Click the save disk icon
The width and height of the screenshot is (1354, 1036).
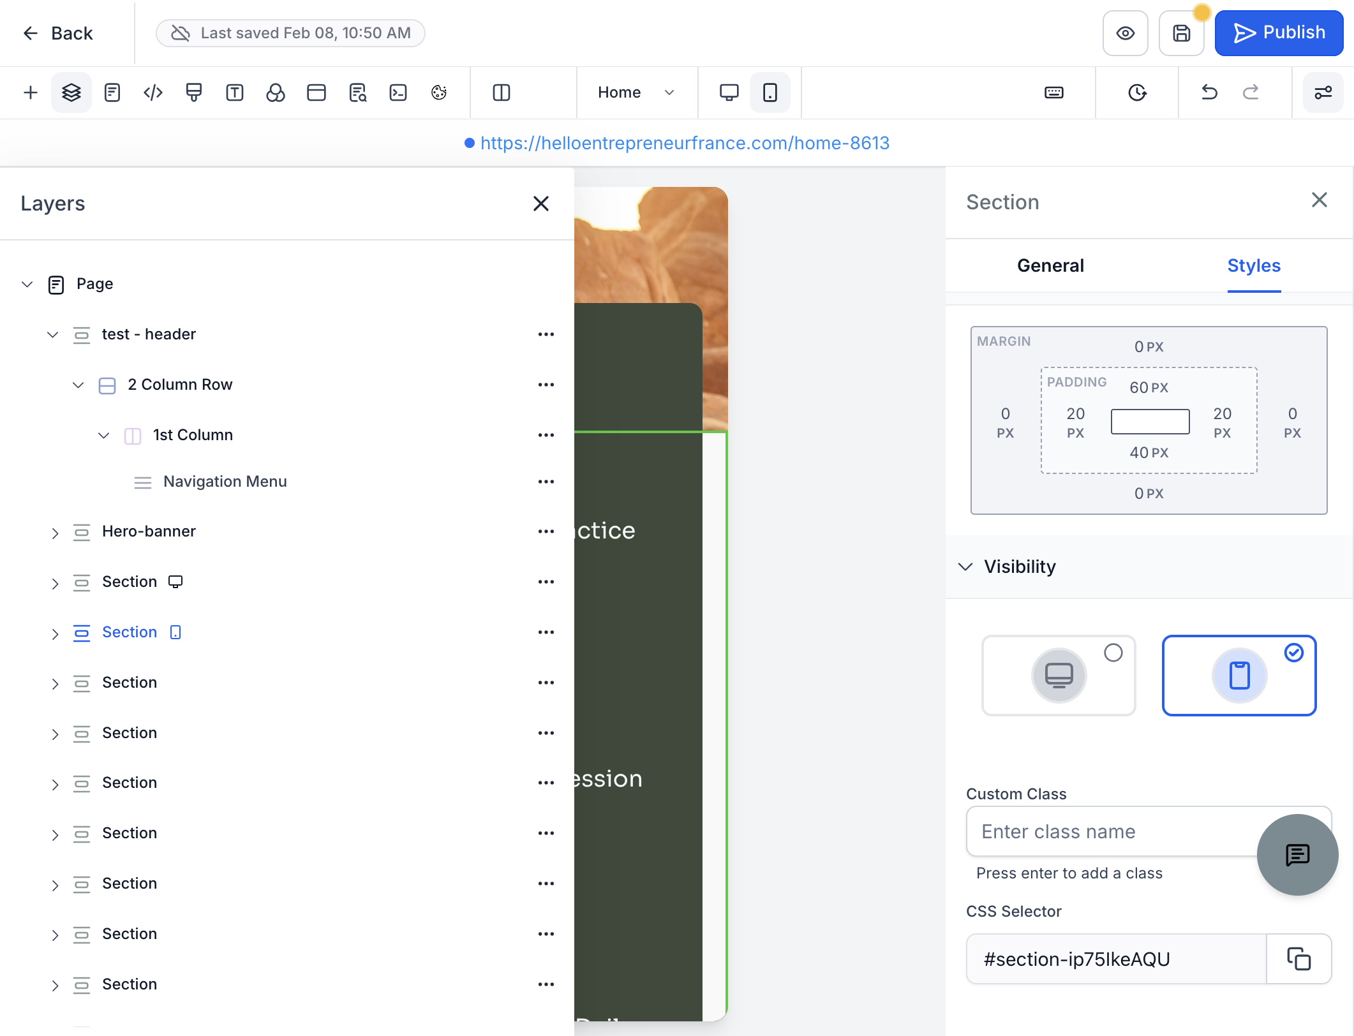1182,33
